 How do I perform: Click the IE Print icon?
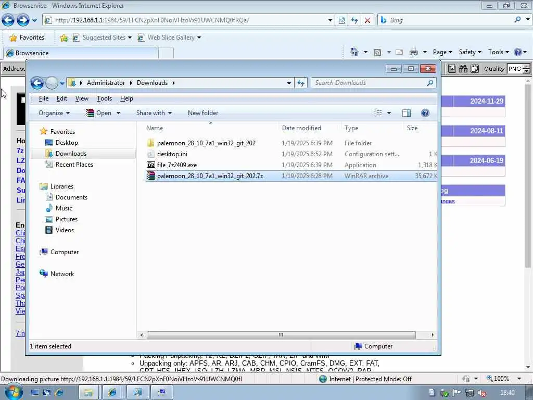(414, 52)
